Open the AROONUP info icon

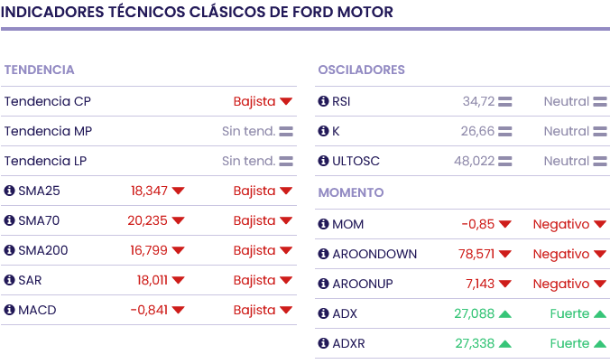click(x=324, y=284)
